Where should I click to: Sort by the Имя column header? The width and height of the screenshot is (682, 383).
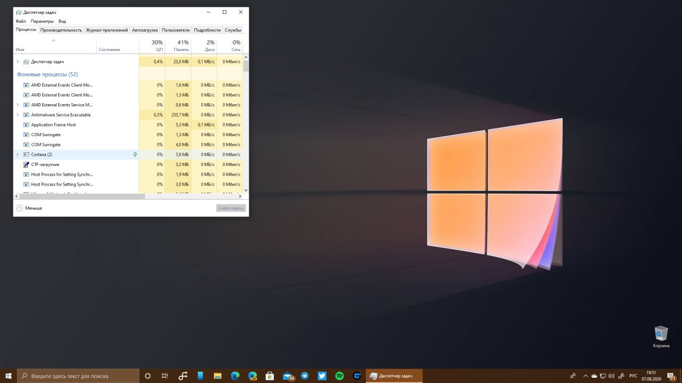point(55,46)
